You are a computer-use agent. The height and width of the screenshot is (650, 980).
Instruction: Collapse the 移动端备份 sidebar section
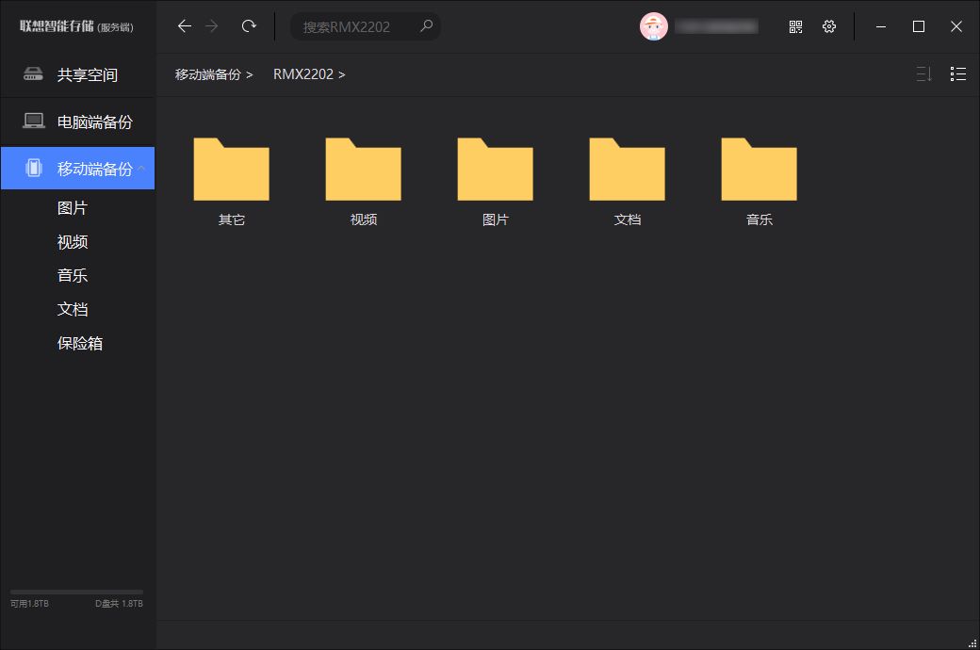click(141, 168)
